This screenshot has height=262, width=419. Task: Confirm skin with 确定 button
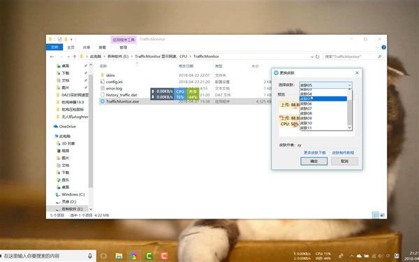coord(314,161)
